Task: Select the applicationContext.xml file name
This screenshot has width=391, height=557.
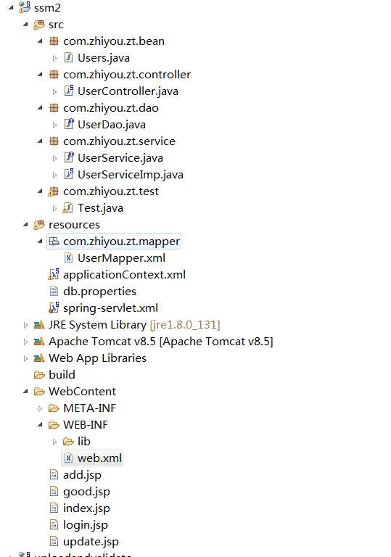Action: (x=124, y=275)
